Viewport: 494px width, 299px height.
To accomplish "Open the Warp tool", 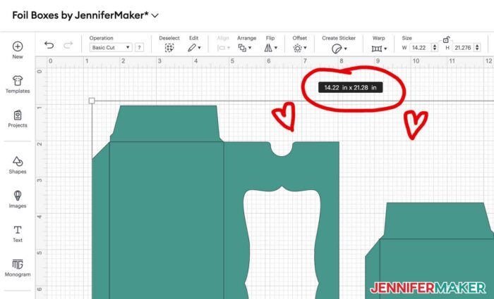I will (x=376, y=49).
